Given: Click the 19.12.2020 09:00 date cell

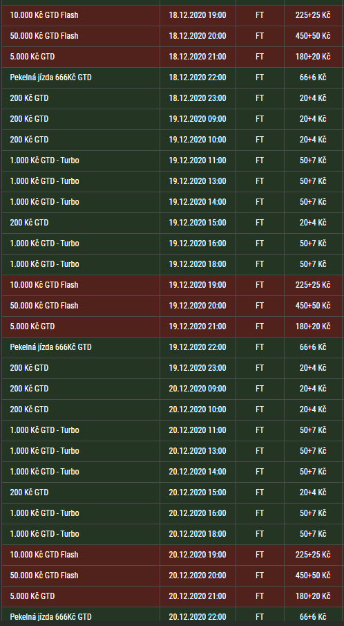Looking at the screenshot, I should [x=198, y=119].
